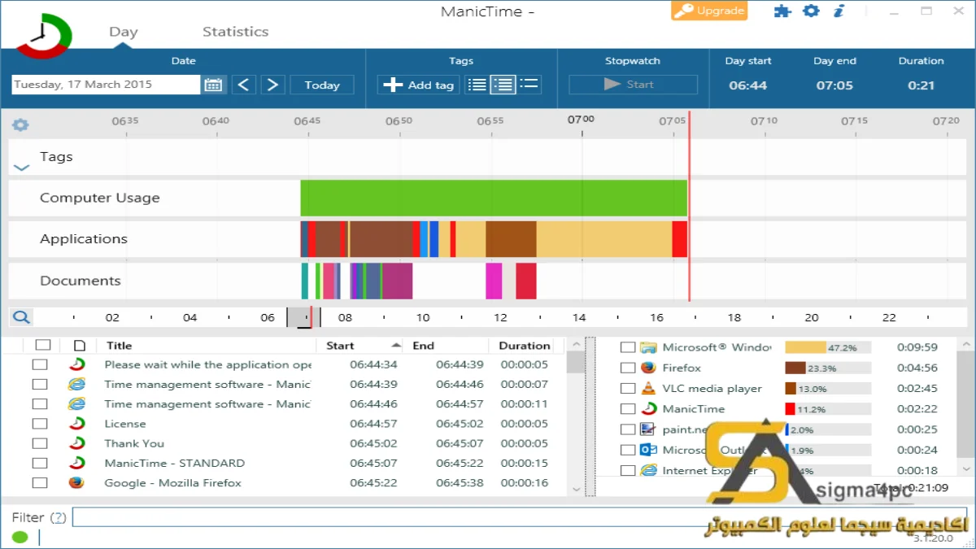This screenshot has height=549, width=976.
Task: Start the stopwatch
Action: coord(633,85)
